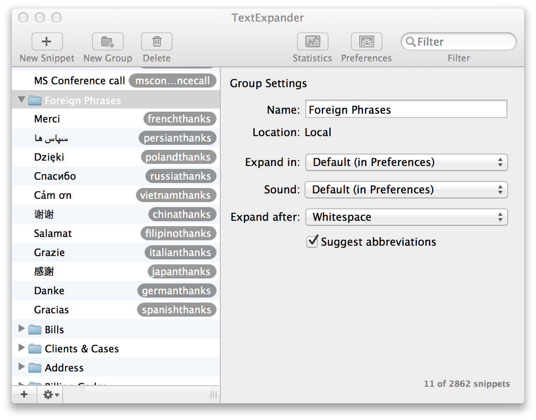Viewport: 536px width, 420px height.
Task: Click the vietnamthanks abbreviation badge
Action: coord(176,195)
